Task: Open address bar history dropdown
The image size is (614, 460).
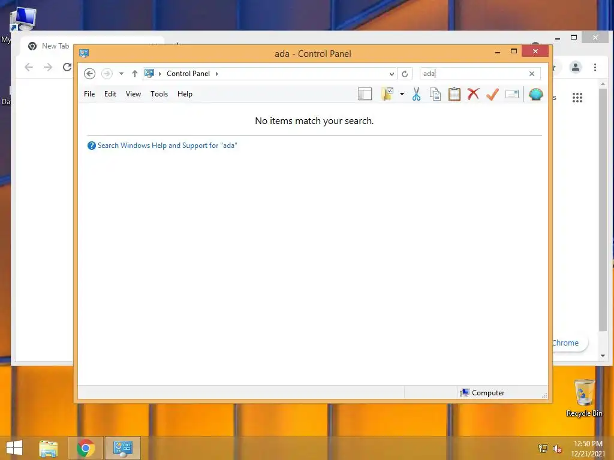Action: [x=392, y=74]
